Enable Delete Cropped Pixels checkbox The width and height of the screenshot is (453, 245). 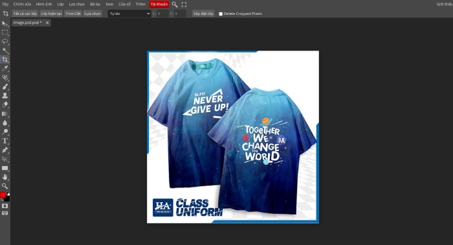[x=221, y=14]
